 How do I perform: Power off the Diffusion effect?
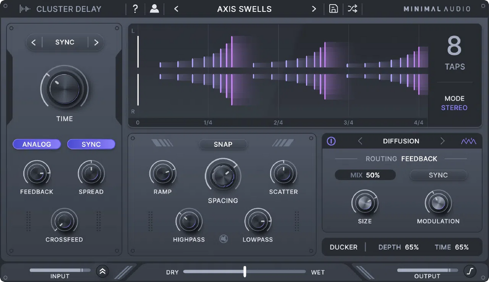coord(331,141)
